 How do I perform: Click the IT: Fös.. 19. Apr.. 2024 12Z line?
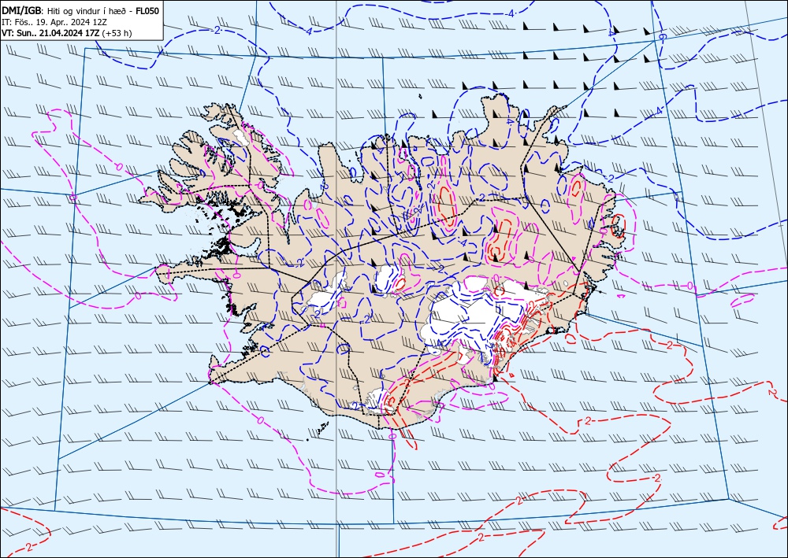55,22
